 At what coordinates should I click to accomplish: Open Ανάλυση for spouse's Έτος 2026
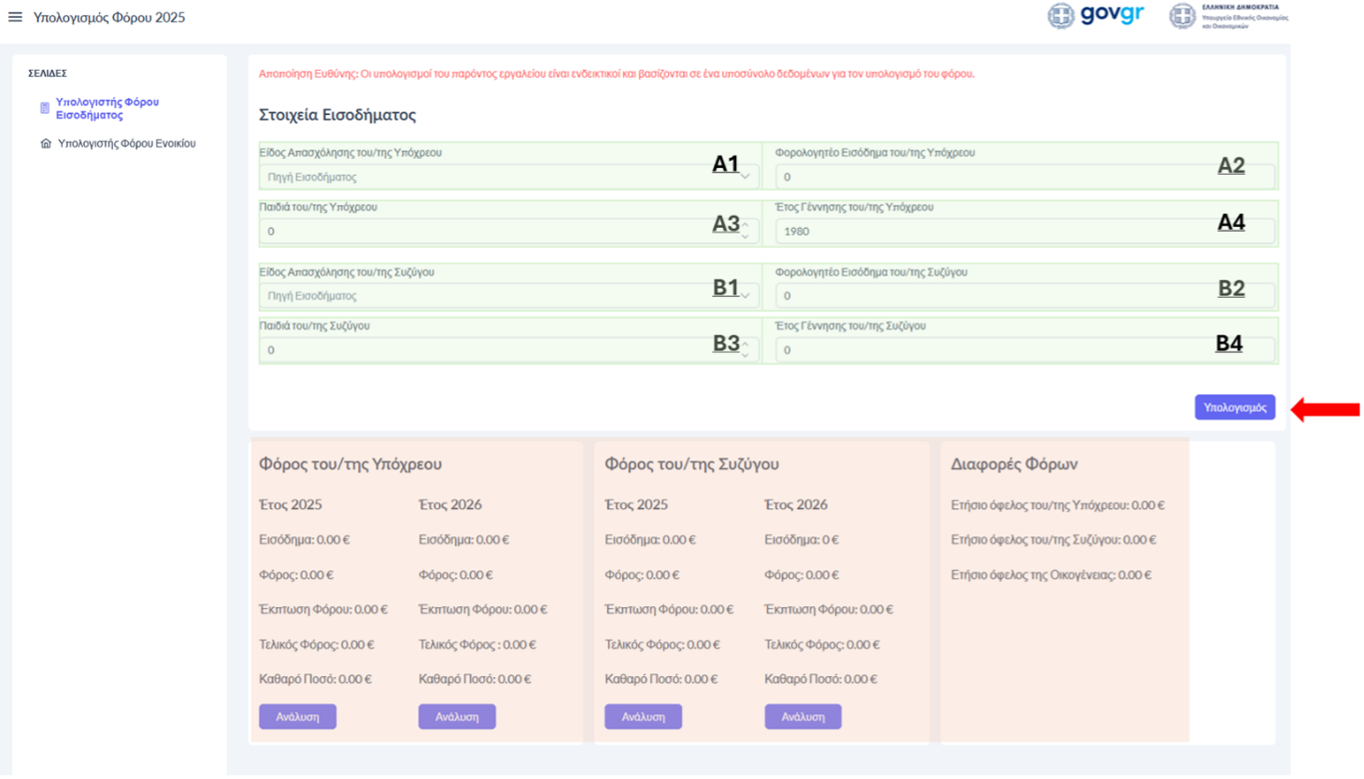[803, 716]
